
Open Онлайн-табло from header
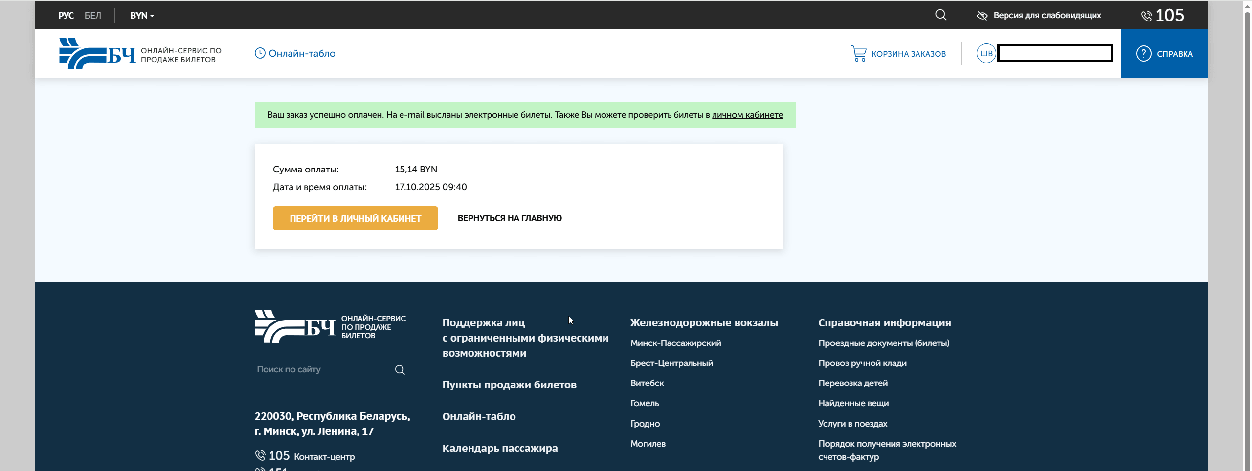[x=302, y=53]
